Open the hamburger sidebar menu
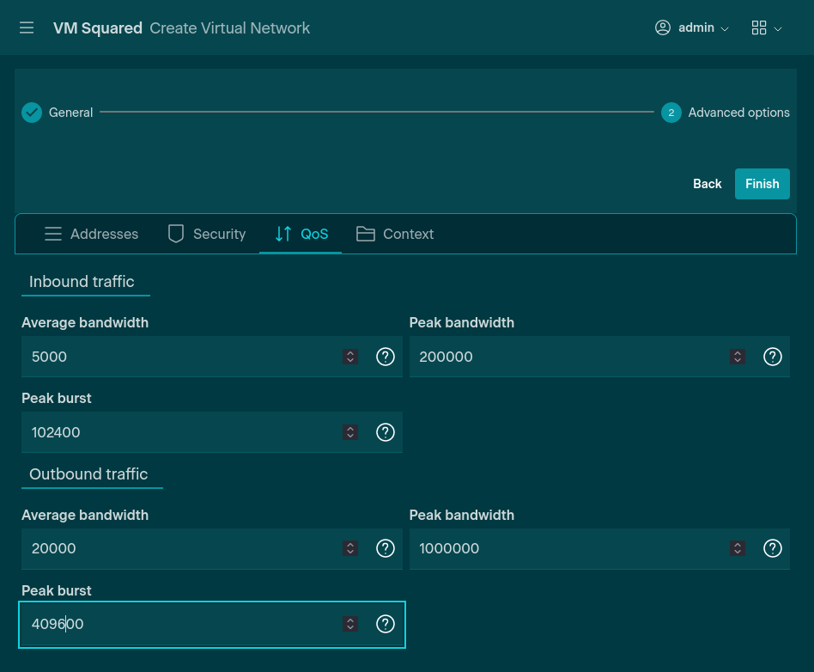Viewport: 814px width, 672px height. pyautogui.click(x=27, y=28)
